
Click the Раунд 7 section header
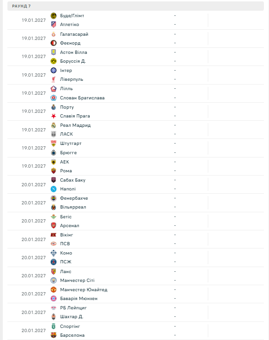pos(135,6)
